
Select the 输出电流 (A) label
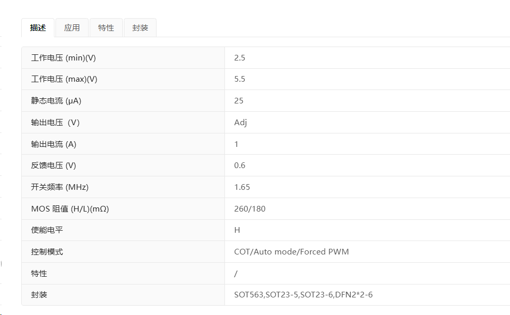(x=54, y=144)
